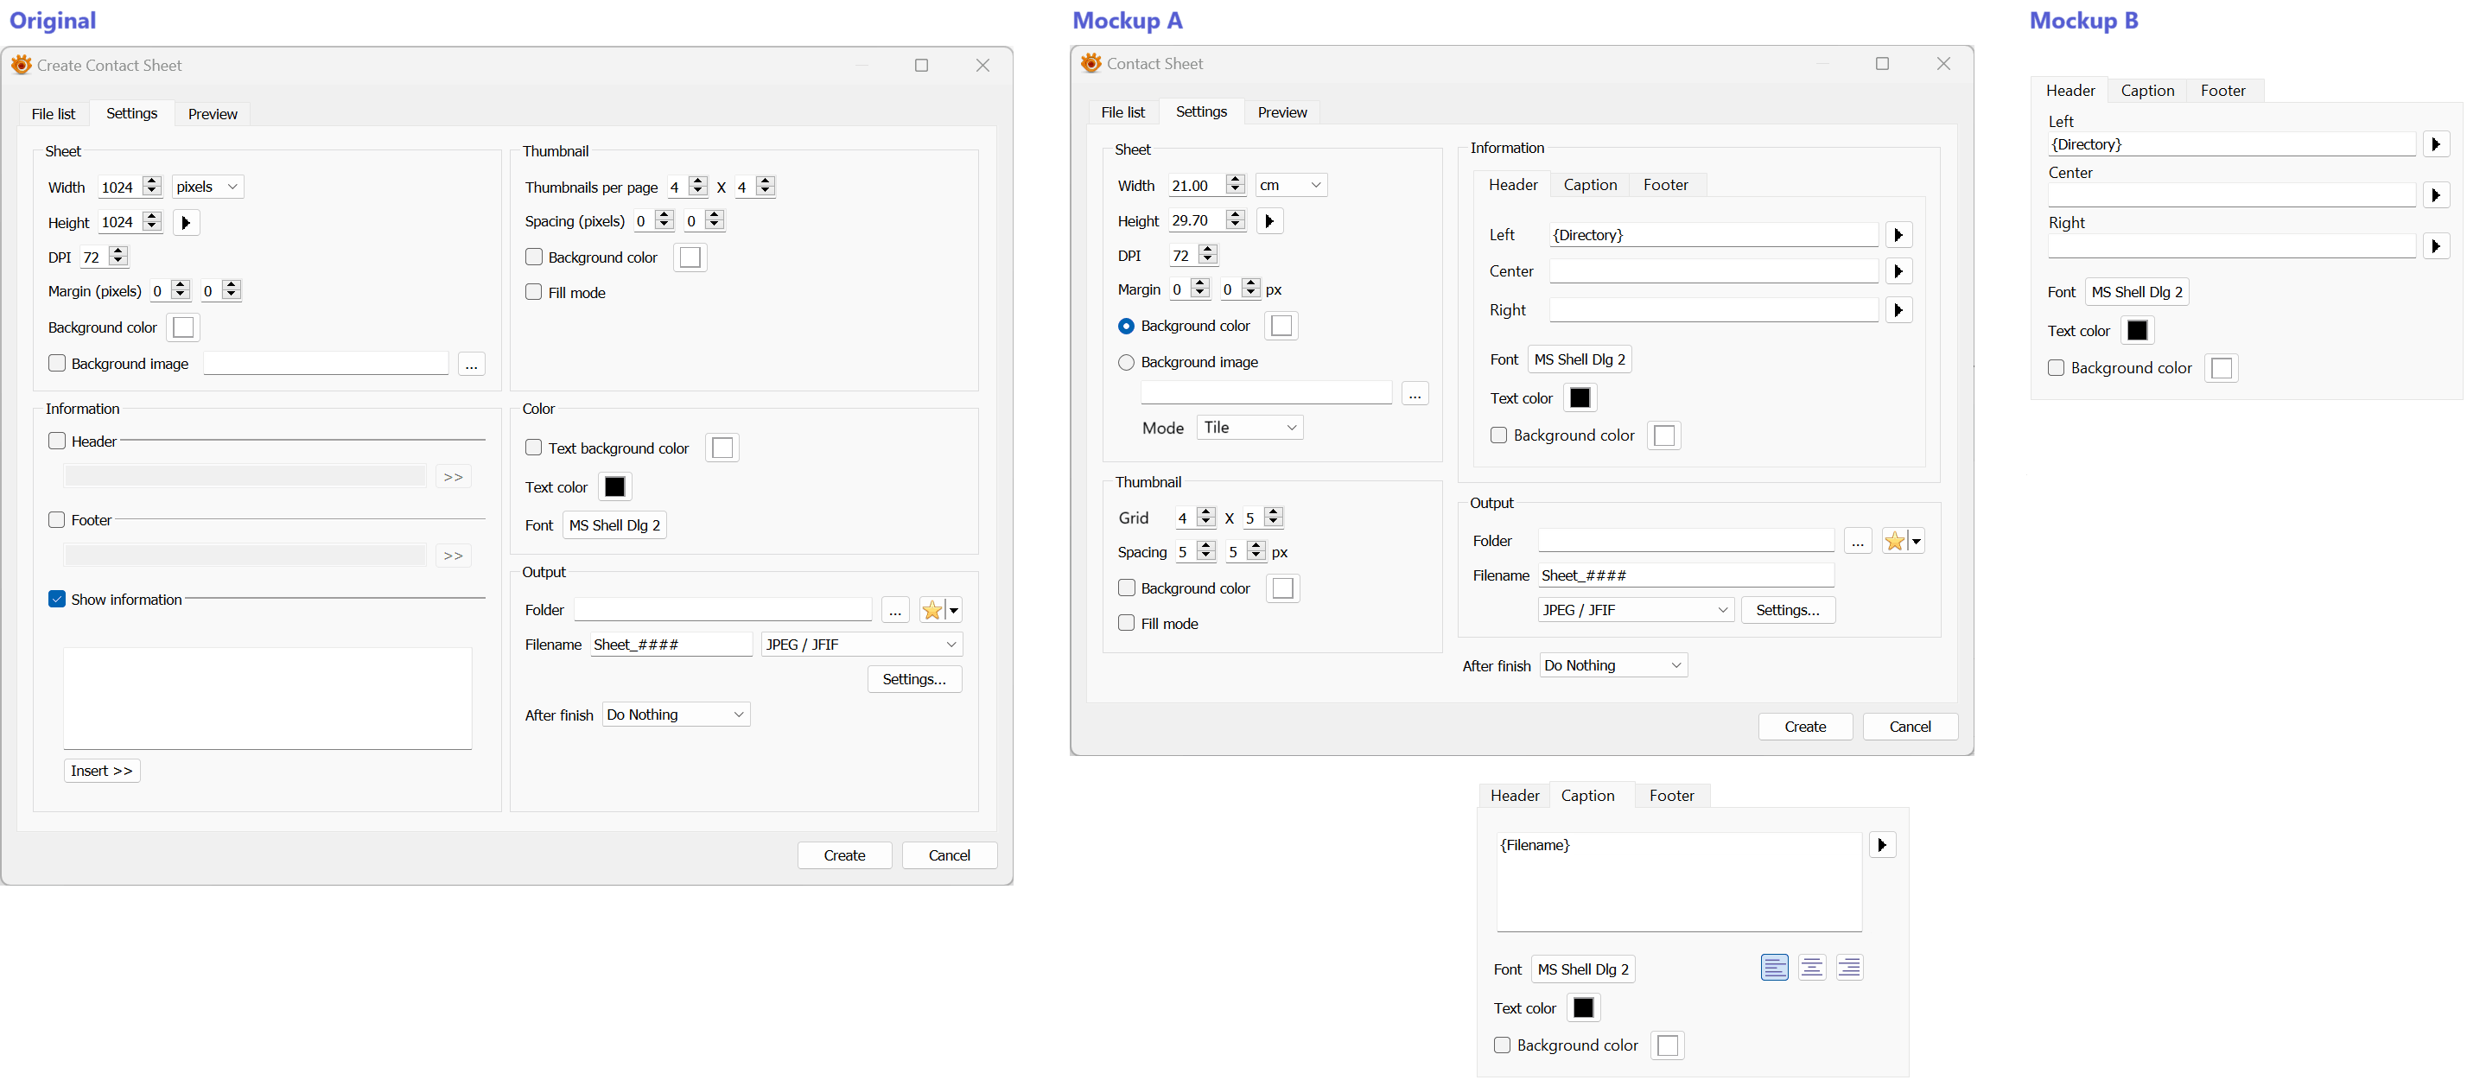2467x1080 pixels.
Task: Enable the Header checkbox in Original Information
Action: click(56, 442)
